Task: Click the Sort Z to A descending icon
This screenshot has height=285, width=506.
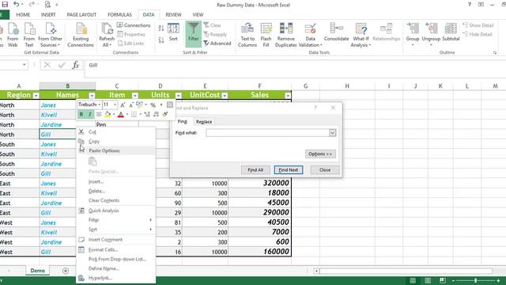Action: click(x=161, y=40)
